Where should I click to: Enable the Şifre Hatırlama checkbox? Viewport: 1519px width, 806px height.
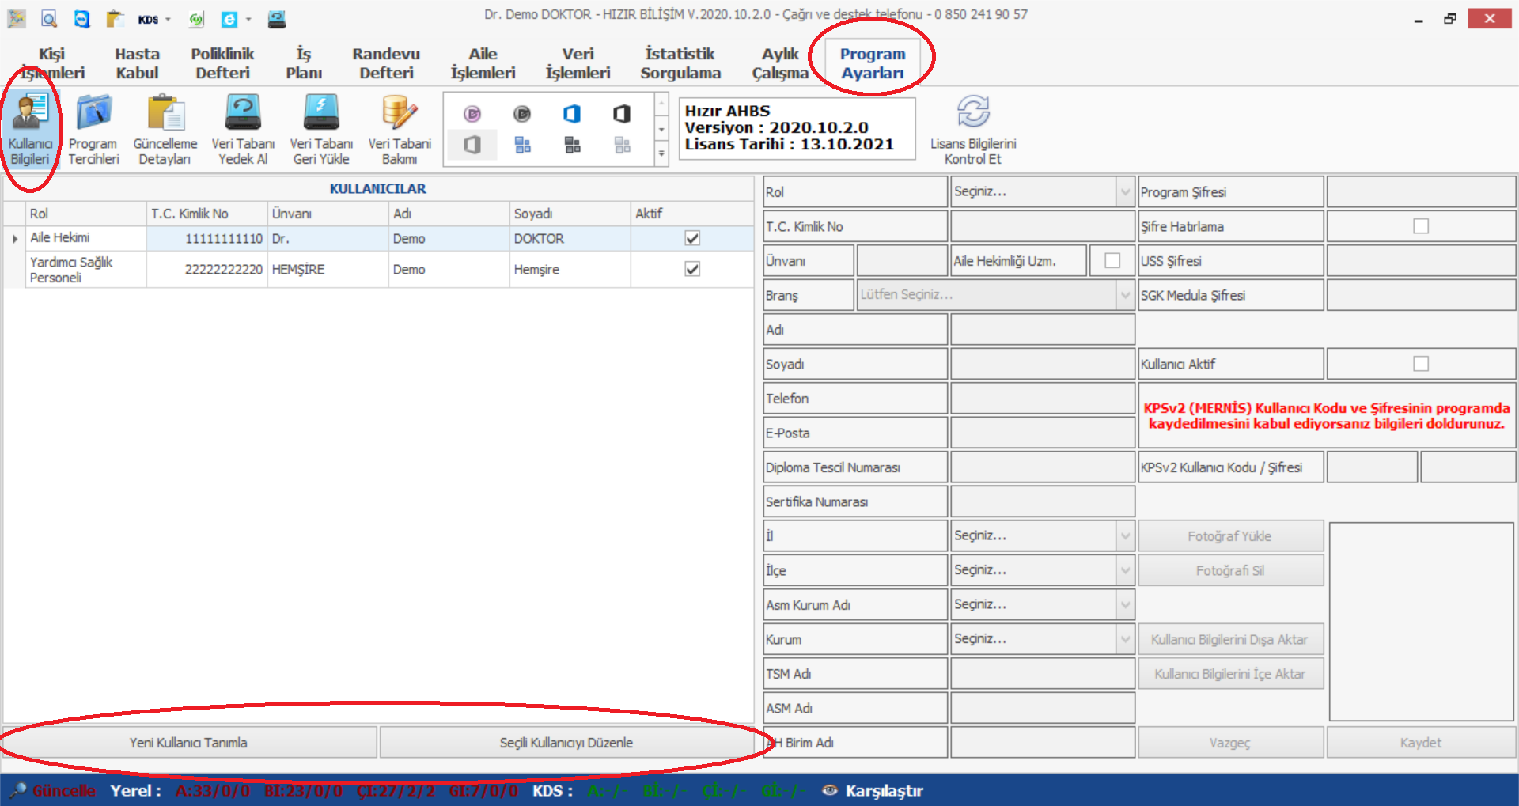point(1421,226)
